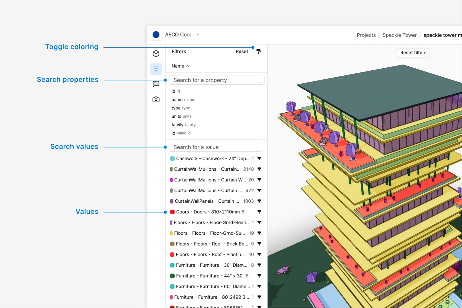Image resolution: width=462 pixels, height=308 pixels.
Task: Open Projects in the breadcrumb
Action: pyautogui.click(x=366, y=35)
